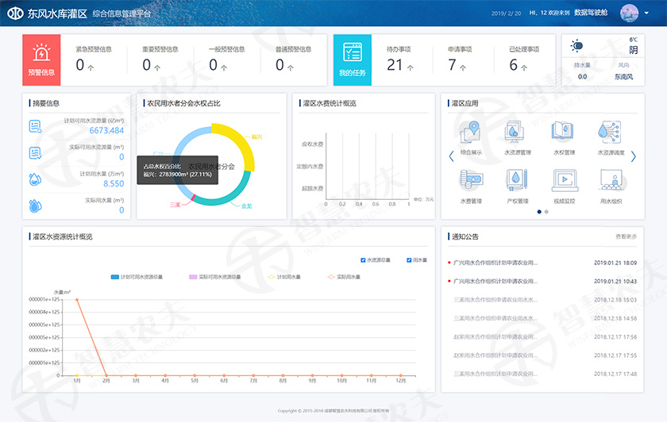Select the second carousel page dot
Image resolution: width=667 pixels, height=422 pixels.
546,212
